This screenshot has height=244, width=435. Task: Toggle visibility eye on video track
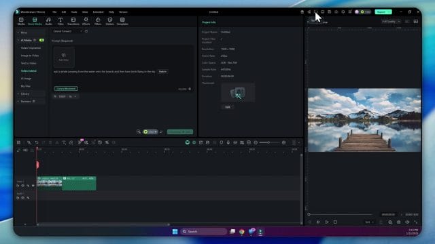pyautogui.click(x=33, y=186)
